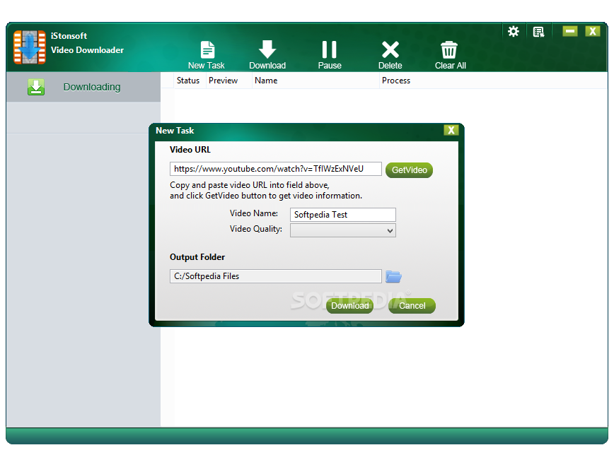This screenshot has height=450, width=614.
Task: Expand the Video Quality dropdown
Action: pyautogui.click(x=343, y=230)
